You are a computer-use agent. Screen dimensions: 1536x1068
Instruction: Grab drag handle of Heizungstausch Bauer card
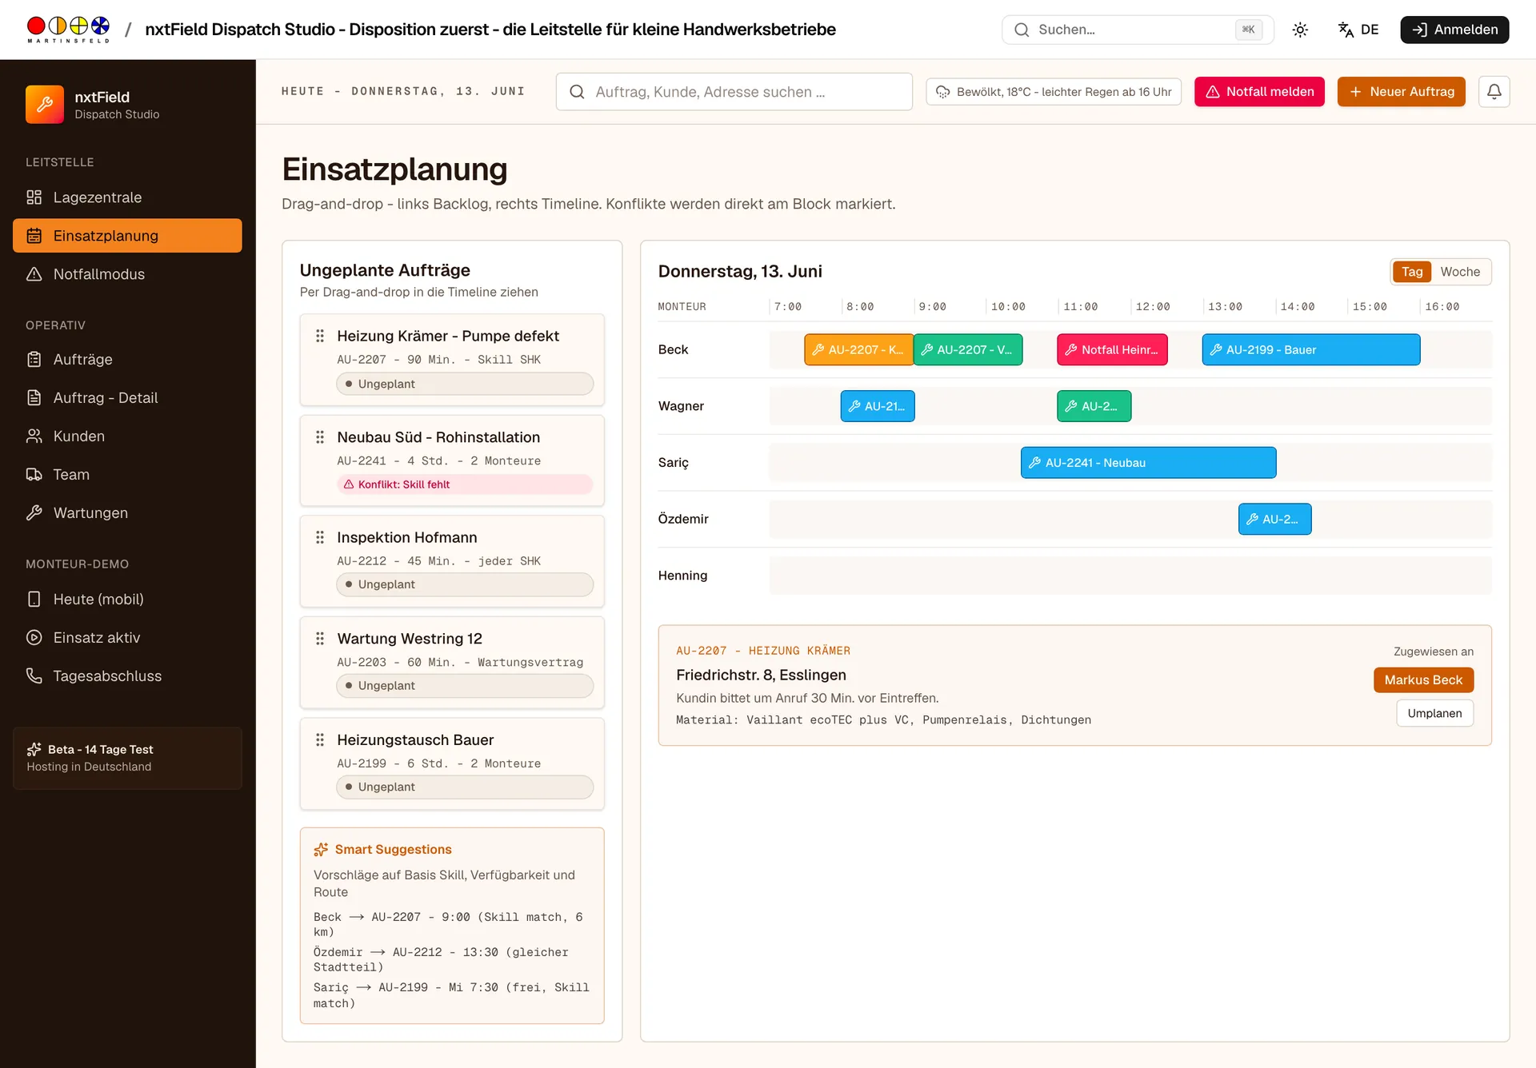coord(320,740)
